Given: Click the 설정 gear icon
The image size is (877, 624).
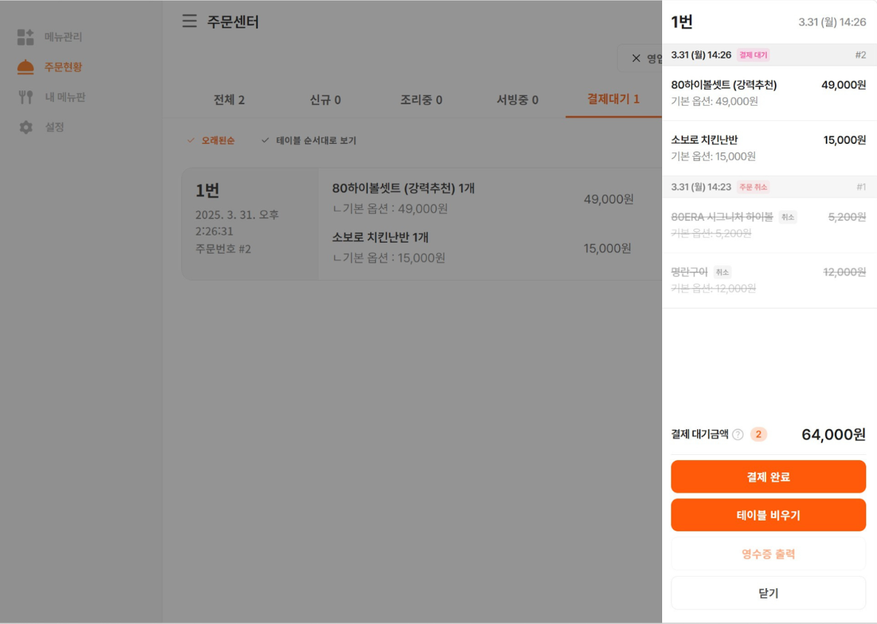Looking at the screenshot, I should point(25,127).
